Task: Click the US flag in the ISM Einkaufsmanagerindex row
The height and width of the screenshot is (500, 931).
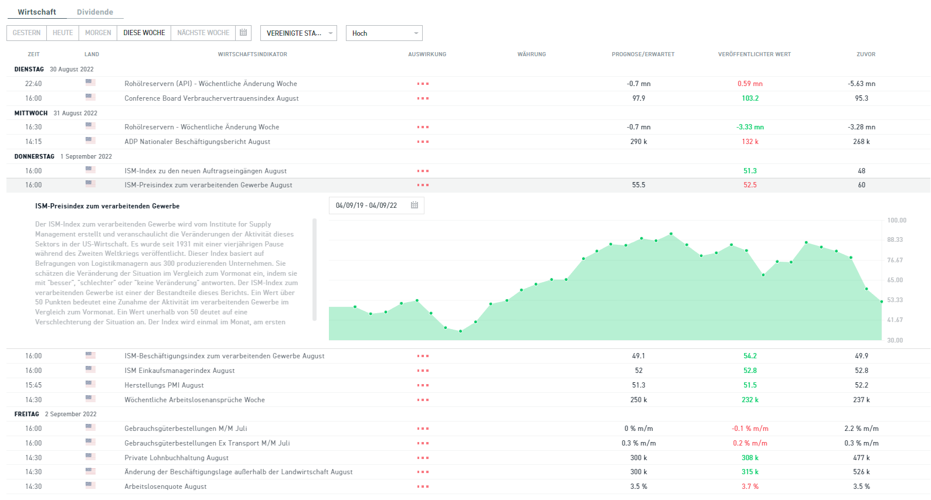Action: pyautogui.click(x=90, y=369)
